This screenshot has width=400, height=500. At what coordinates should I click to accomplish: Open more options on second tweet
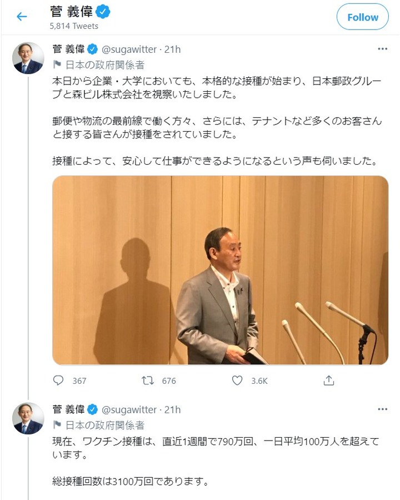point(382,409)
